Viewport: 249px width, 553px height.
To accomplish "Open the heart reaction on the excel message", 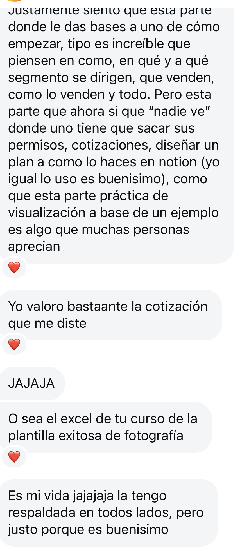I will [x=14, y=457].
